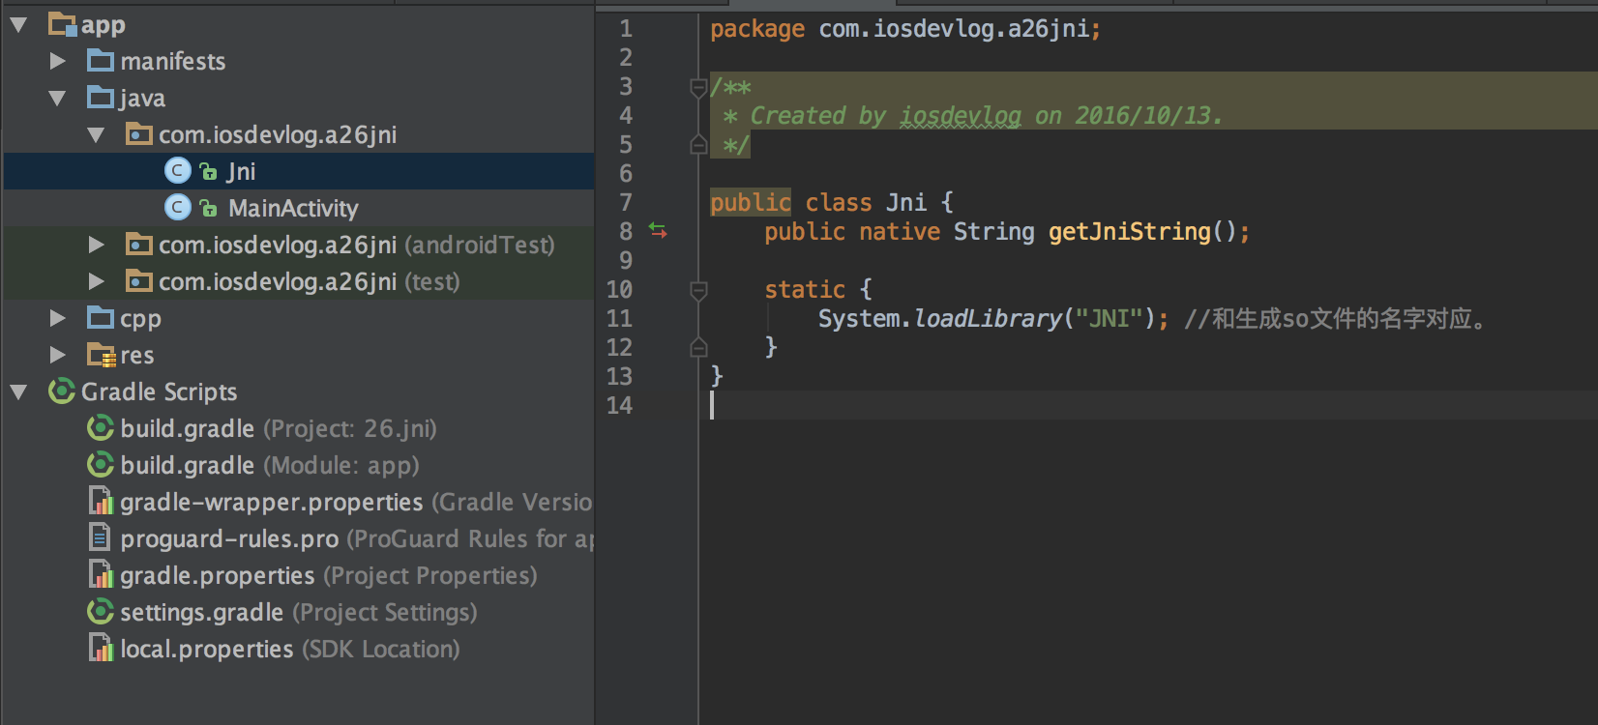Click the Project build.gradle file icon

[101, 428]
